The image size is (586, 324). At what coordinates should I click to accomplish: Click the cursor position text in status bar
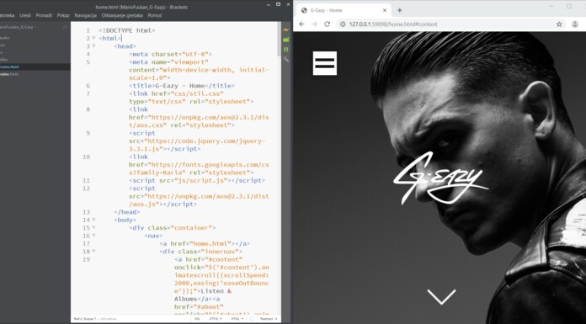coord(85,319)
